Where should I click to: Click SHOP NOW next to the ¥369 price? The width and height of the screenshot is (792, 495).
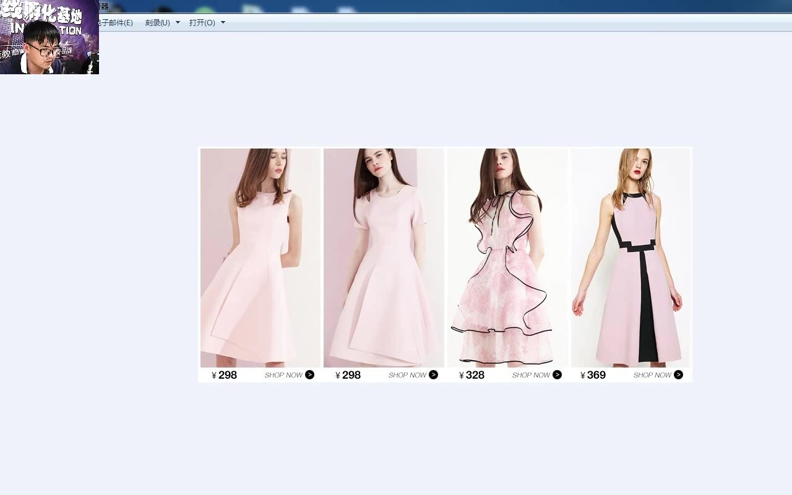pyautogui.click(x=652, y=375)
